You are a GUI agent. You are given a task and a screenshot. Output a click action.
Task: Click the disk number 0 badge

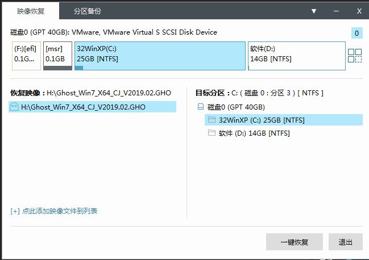pyautogui.click(x=357, y=33)
